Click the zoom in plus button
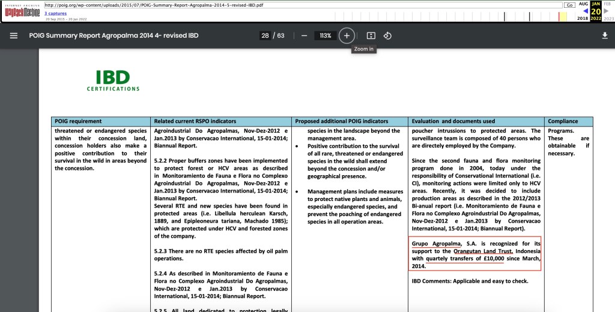The height and width of the screenshot is (312, 615). [347, 35]
